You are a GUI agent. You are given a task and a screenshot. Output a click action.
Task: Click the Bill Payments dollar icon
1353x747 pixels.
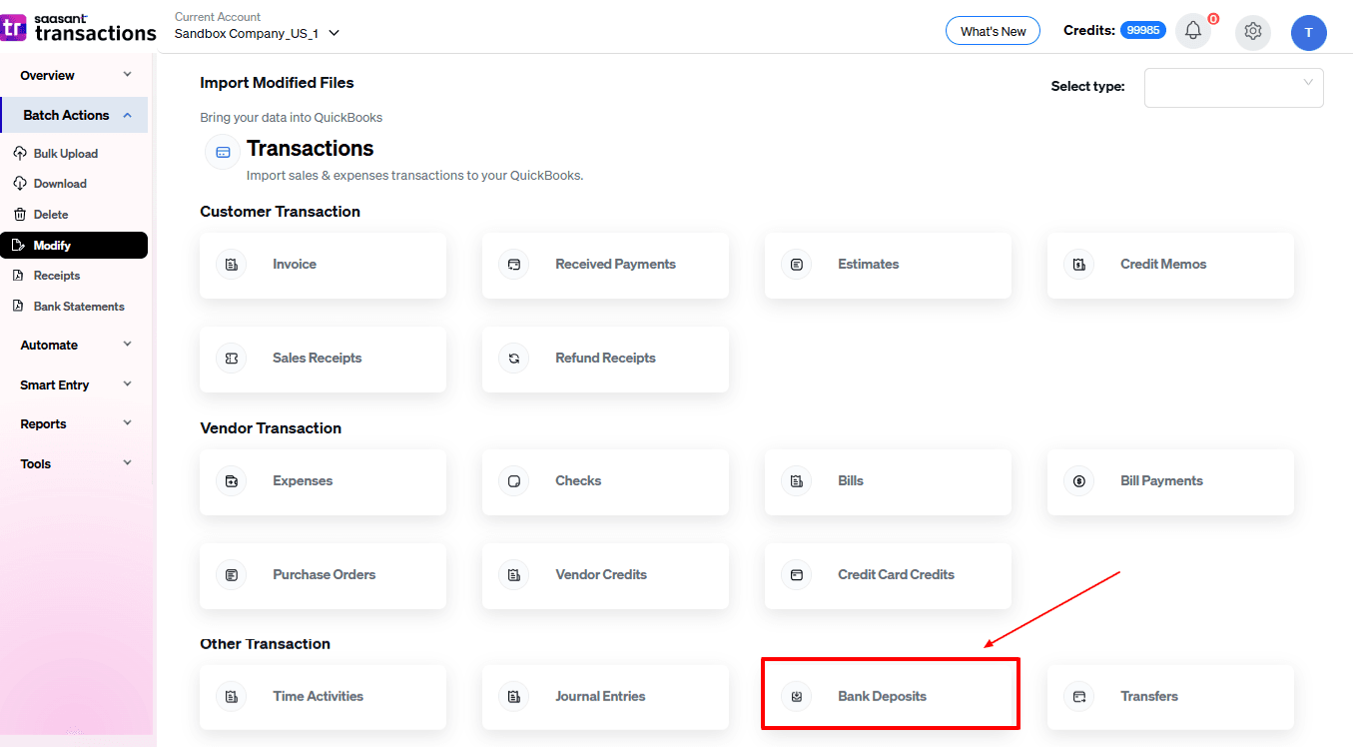coord(1079,481)
